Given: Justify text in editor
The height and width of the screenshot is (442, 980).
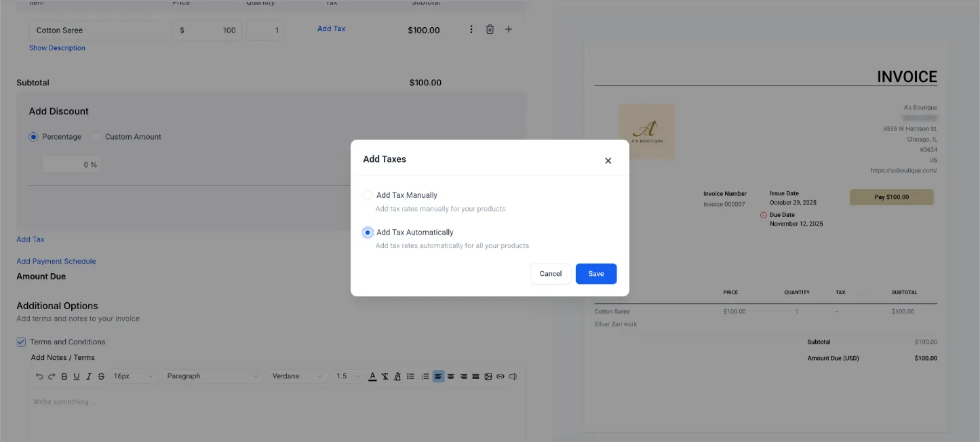Looking at the screenshot, I should pos(475,376).
